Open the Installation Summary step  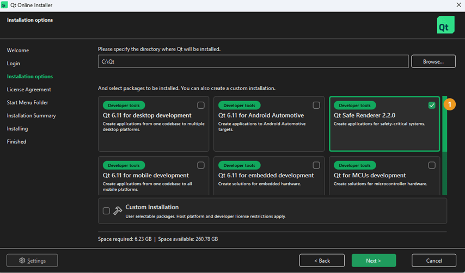[x=31, y=115]
